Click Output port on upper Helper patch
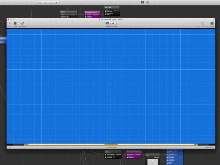This screenshot has height=165, width=220. (76, 15)
